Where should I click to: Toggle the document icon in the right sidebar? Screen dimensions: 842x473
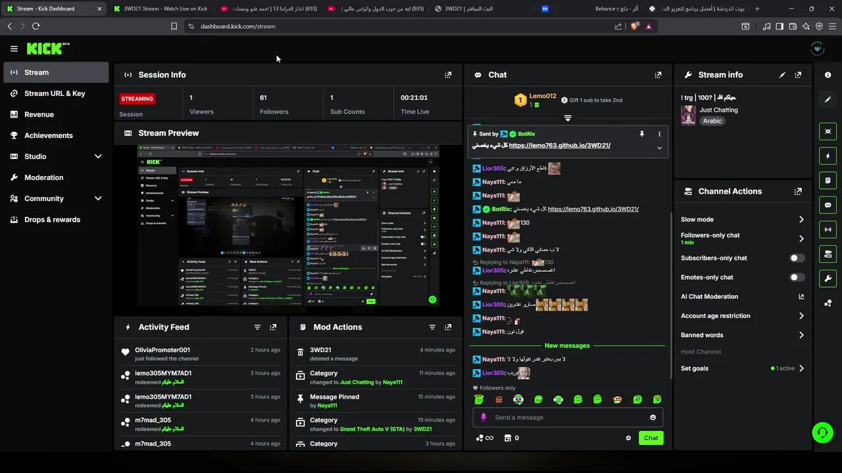point(828,181)
